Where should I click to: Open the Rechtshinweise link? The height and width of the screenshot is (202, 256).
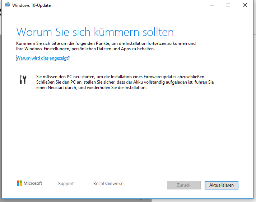coord(108,184)
